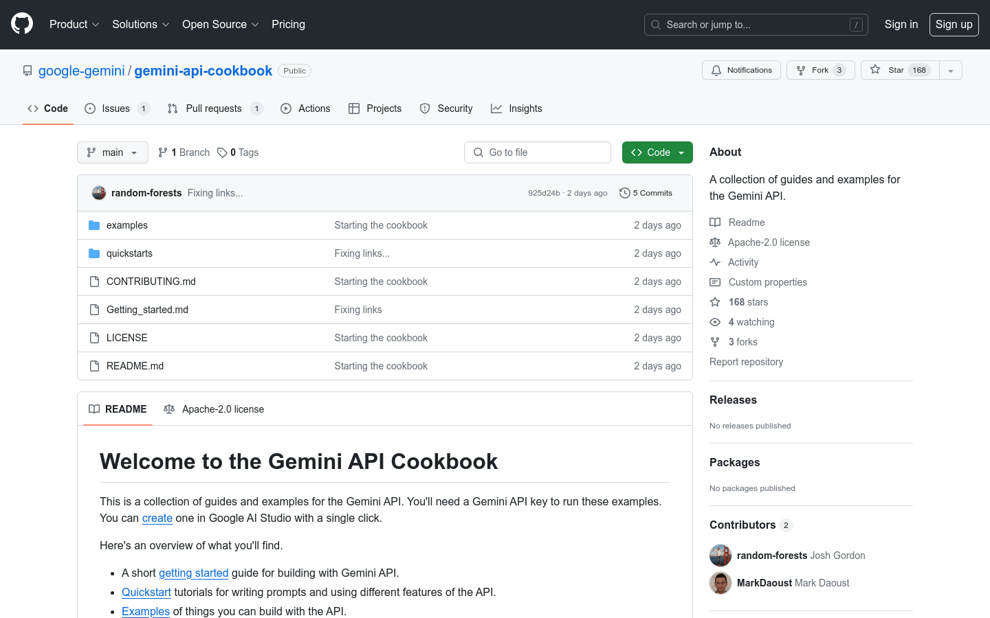Click the bell Notifications button
The width and height of the screenshot is (990, 618).
[741, 70]
